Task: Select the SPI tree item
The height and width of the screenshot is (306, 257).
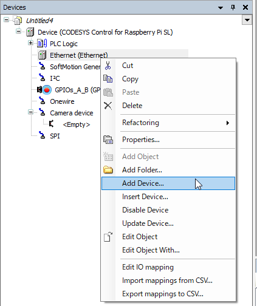Action: pos(55,136)
